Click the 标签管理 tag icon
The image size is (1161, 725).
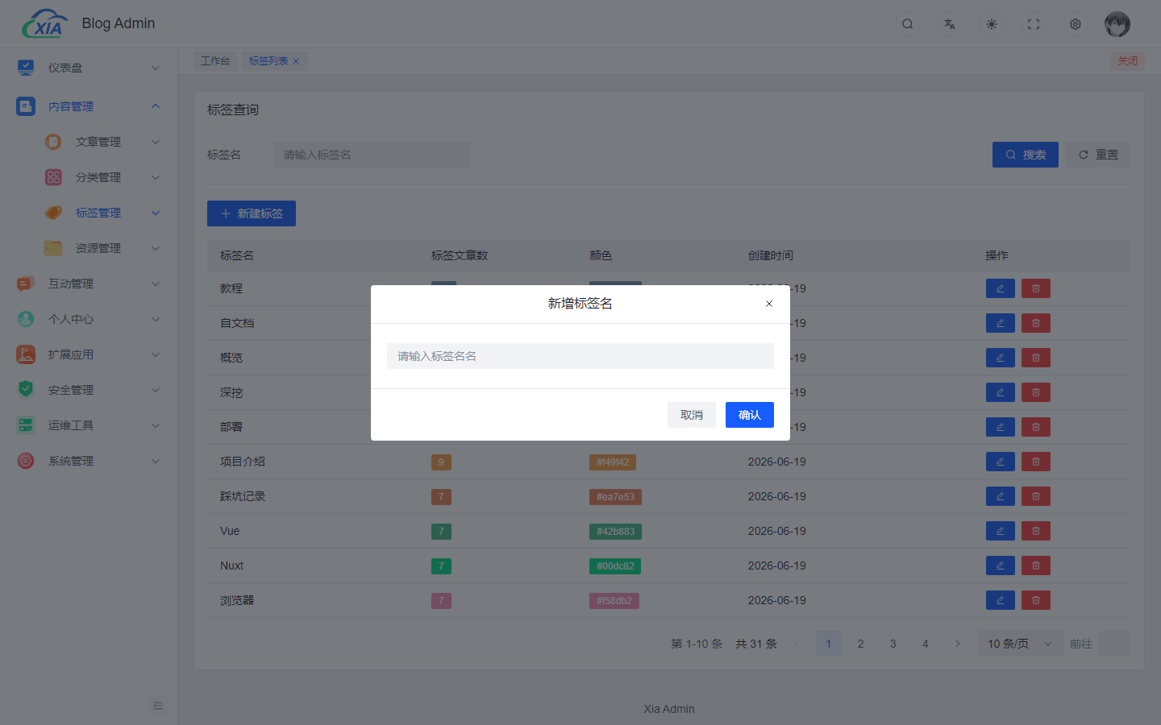pos(53,213)
